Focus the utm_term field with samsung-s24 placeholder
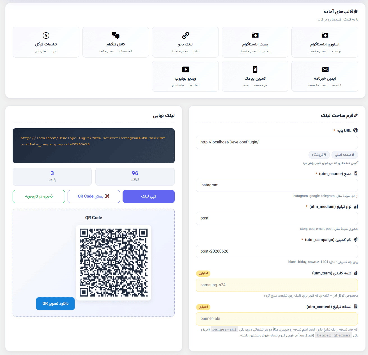Screen dimensions: 368x355 (x=277, y=285)
